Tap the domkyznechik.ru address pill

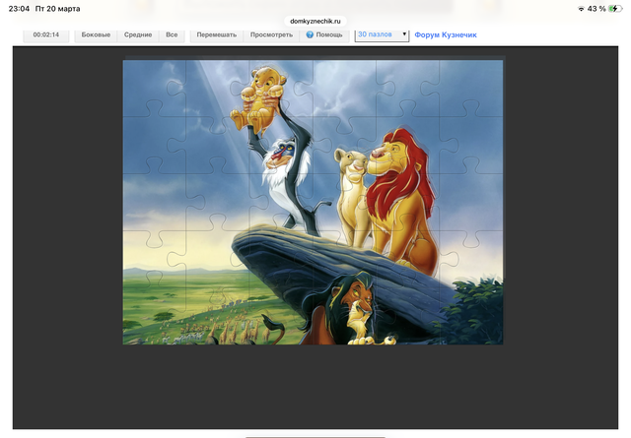(x=315, y=22)
